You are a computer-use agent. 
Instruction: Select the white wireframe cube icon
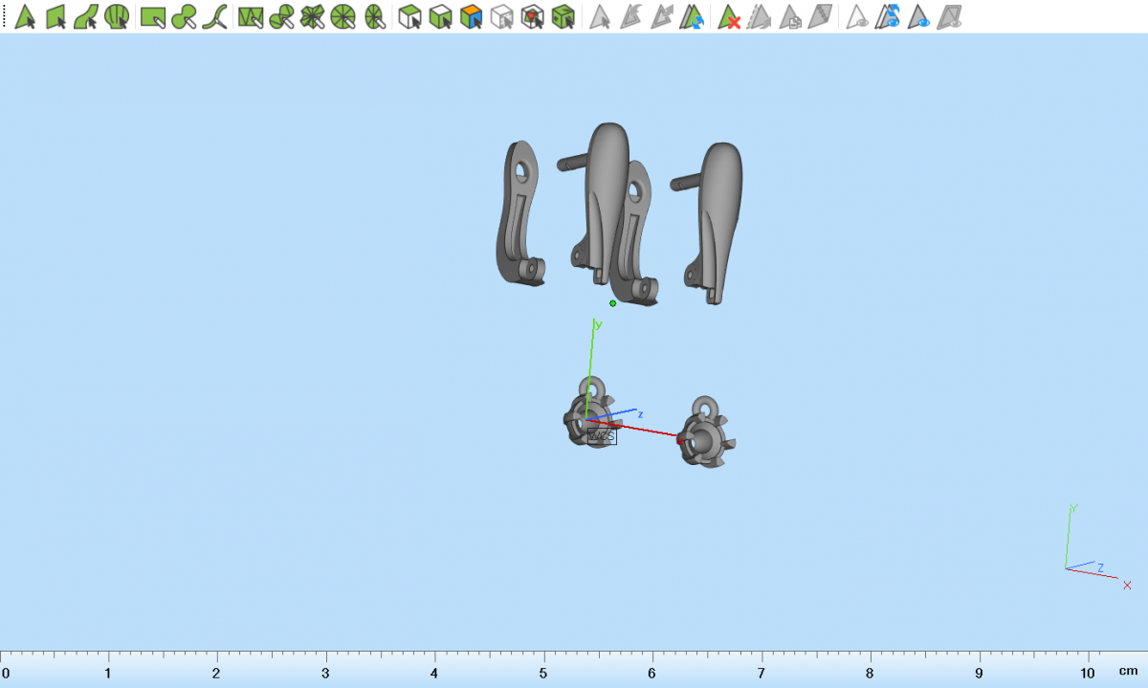(x=501, y=16)
